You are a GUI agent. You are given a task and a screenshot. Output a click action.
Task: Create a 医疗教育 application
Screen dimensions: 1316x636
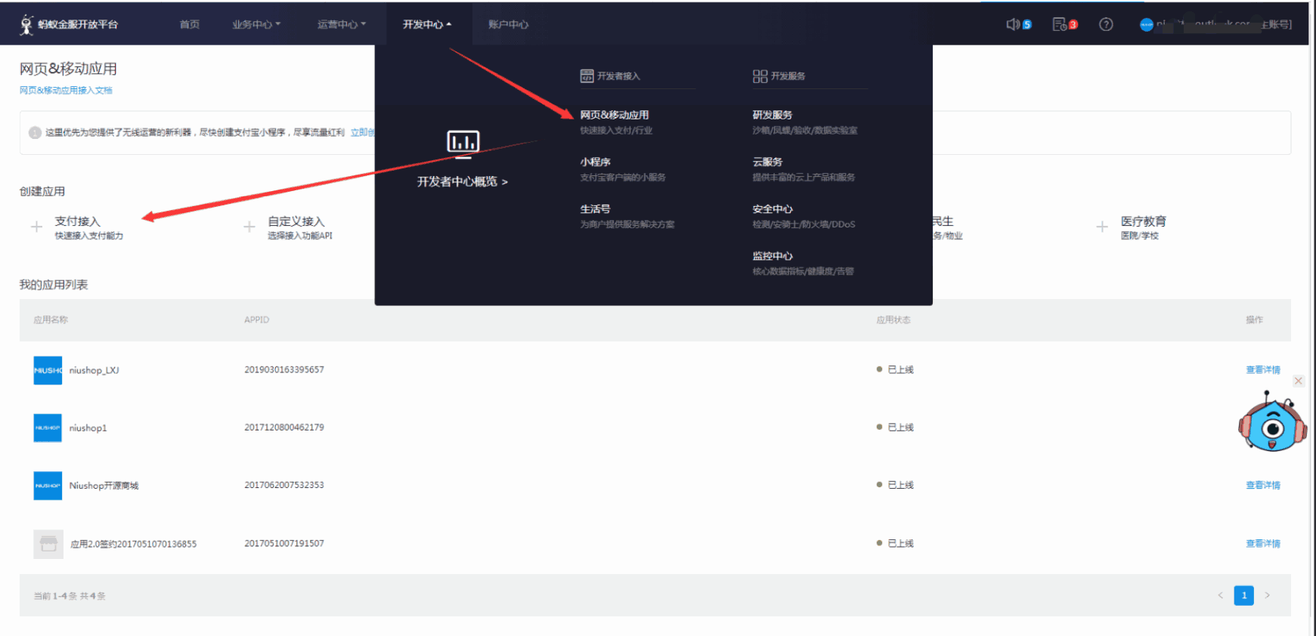pos(1143,227)
